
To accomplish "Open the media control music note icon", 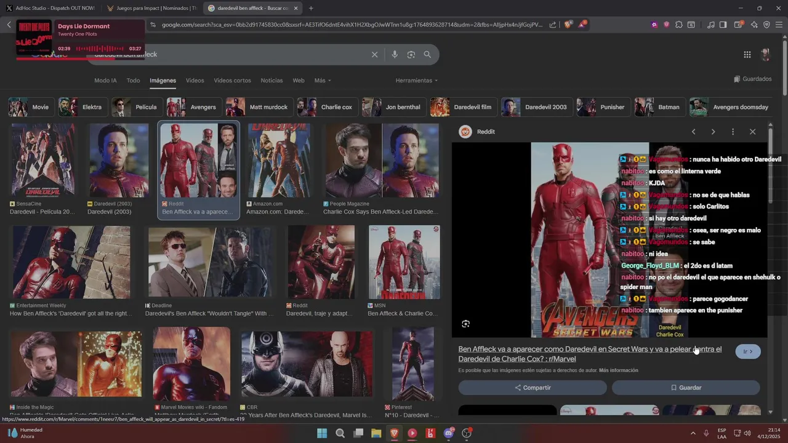I will pyautogui.click(x=711, y=25).
